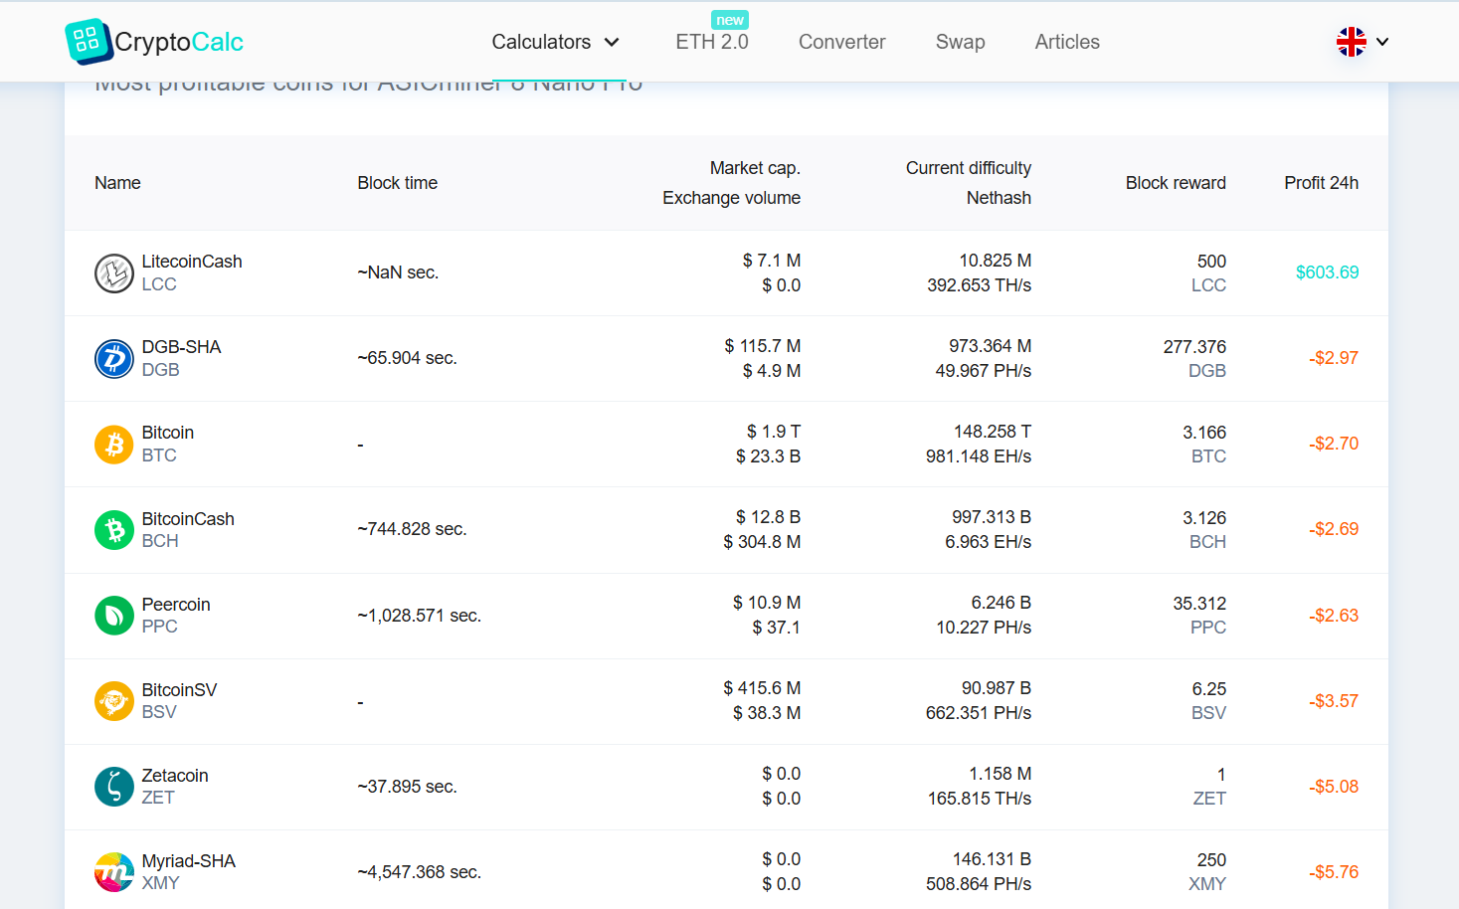Click the LitecoinCash coin icon

[x=113, y=273]
